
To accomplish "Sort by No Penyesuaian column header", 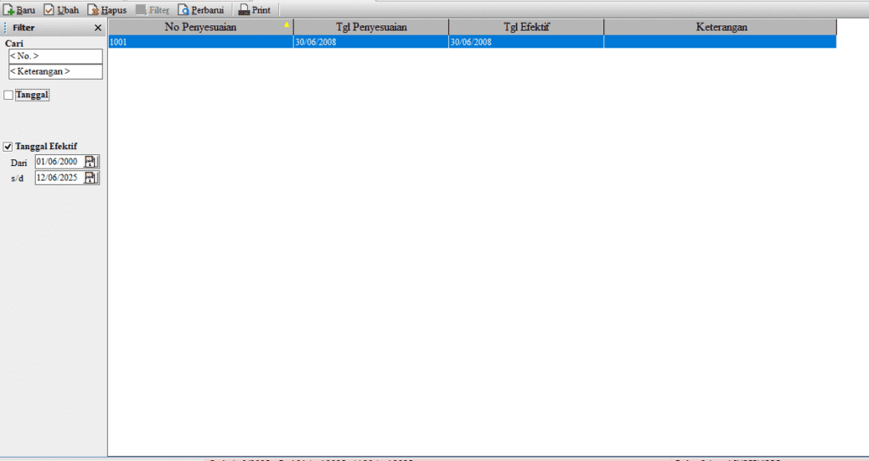I will point(200,27).
